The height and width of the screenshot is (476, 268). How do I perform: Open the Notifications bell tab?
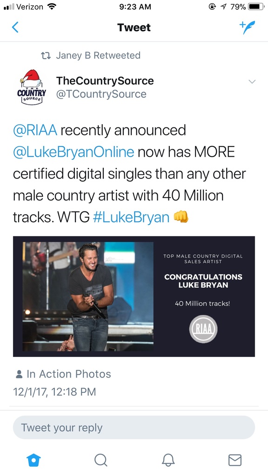168,460
